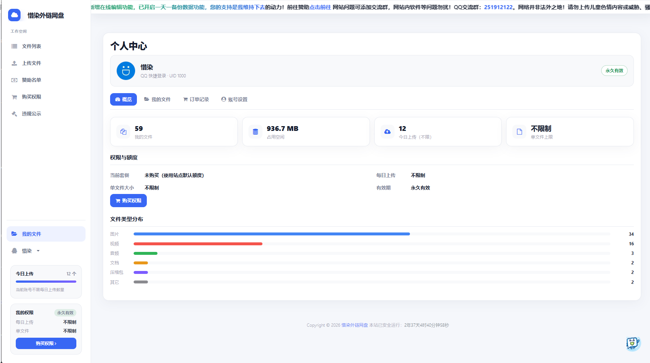Click the 单文件上限 file icon
Image resolution: width=650 pixels, height=363 pixels.
tap(519, 132)
